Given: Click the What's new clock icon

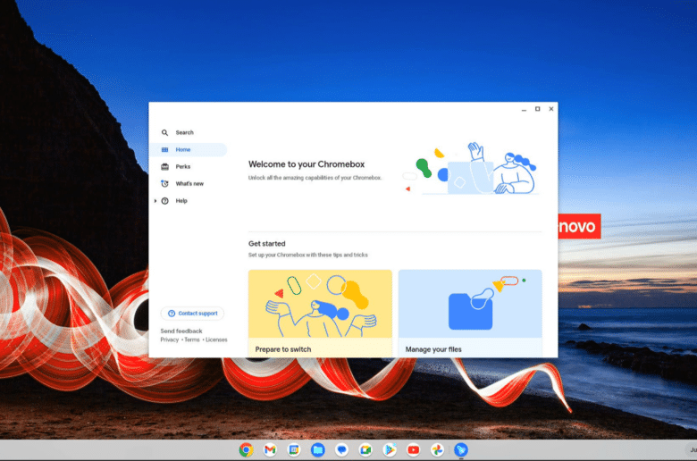Looking at the screenshot, I should (x=165, y=184).
